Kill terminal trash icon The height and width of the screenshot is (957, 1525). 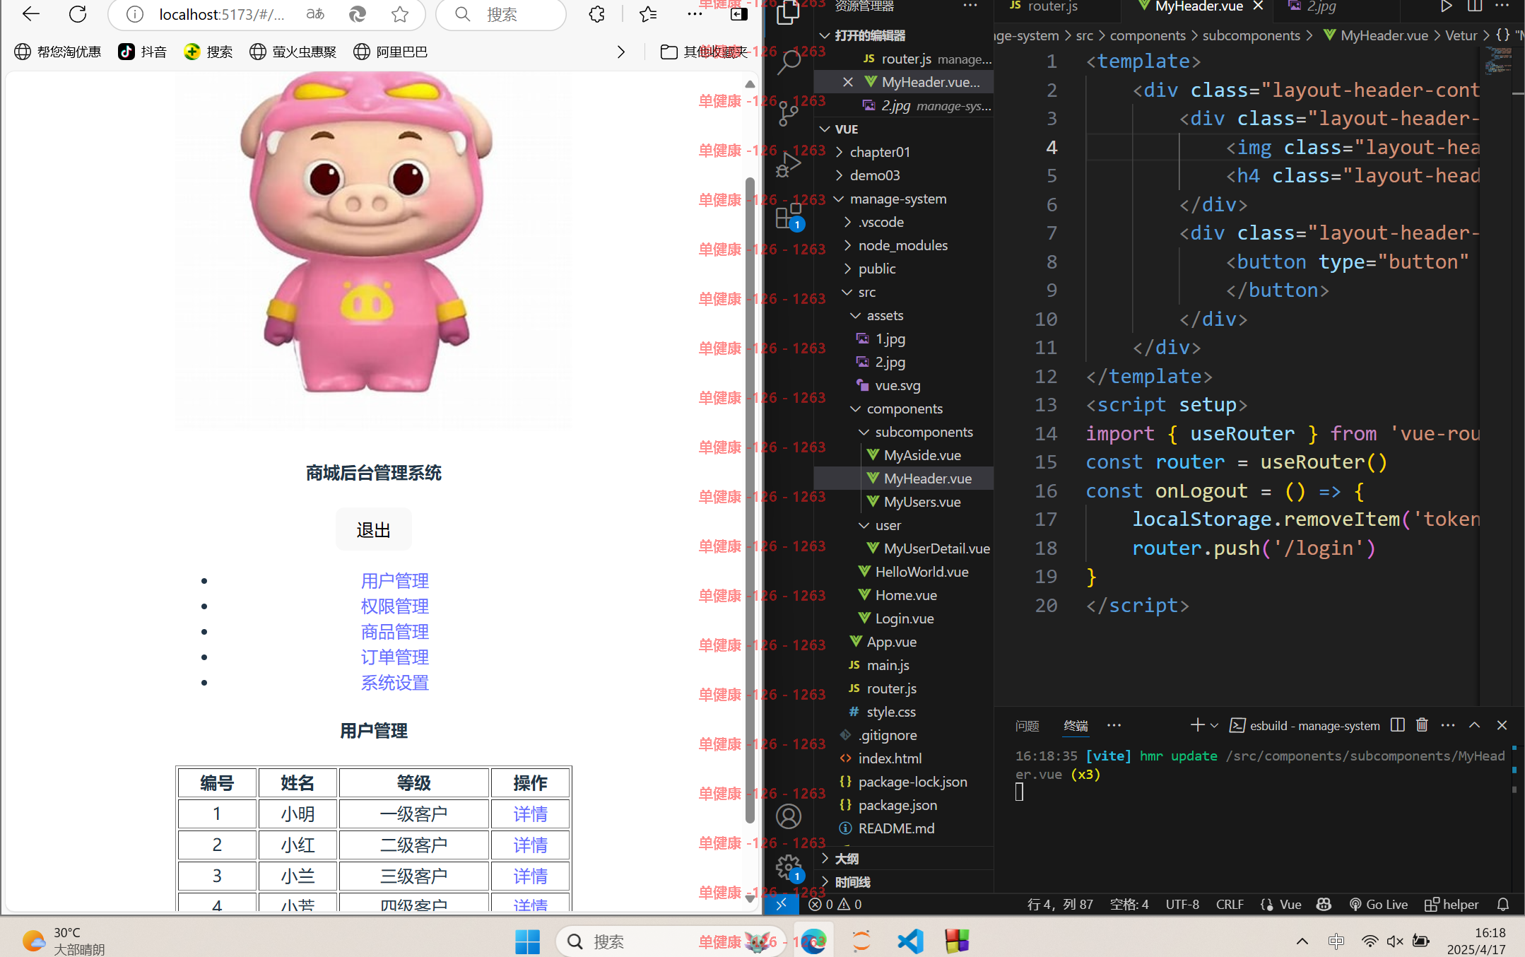(x=1422, y=725)
